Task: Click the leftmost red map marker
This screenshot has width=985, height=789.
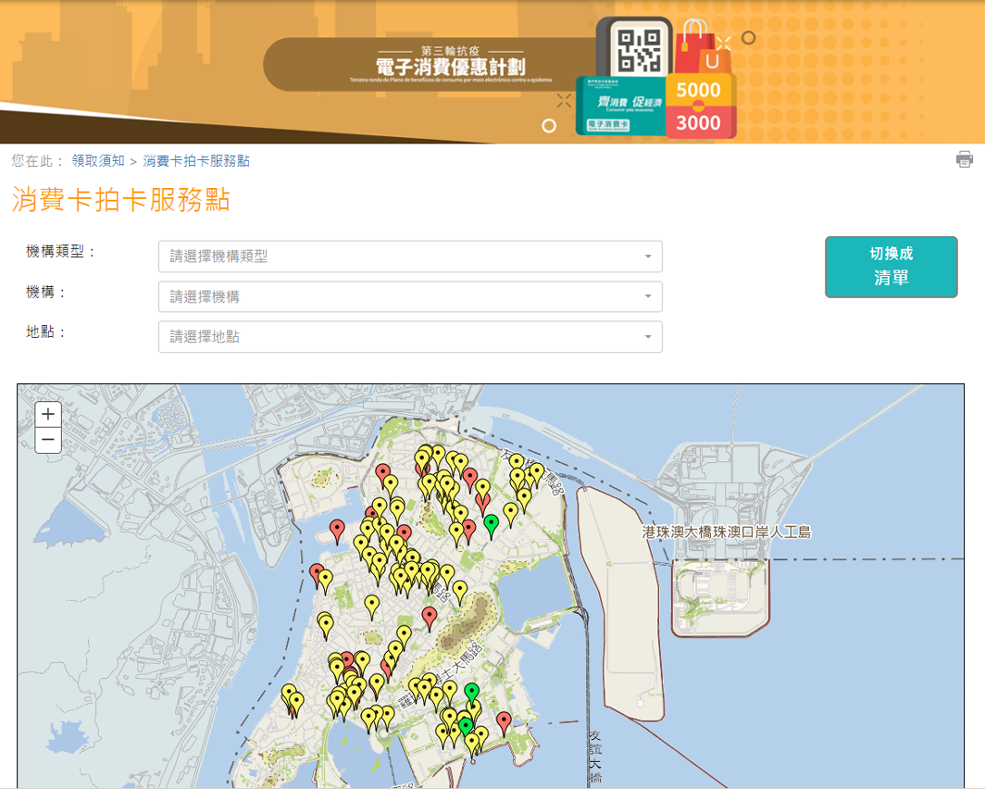Action: click(317, 571)
